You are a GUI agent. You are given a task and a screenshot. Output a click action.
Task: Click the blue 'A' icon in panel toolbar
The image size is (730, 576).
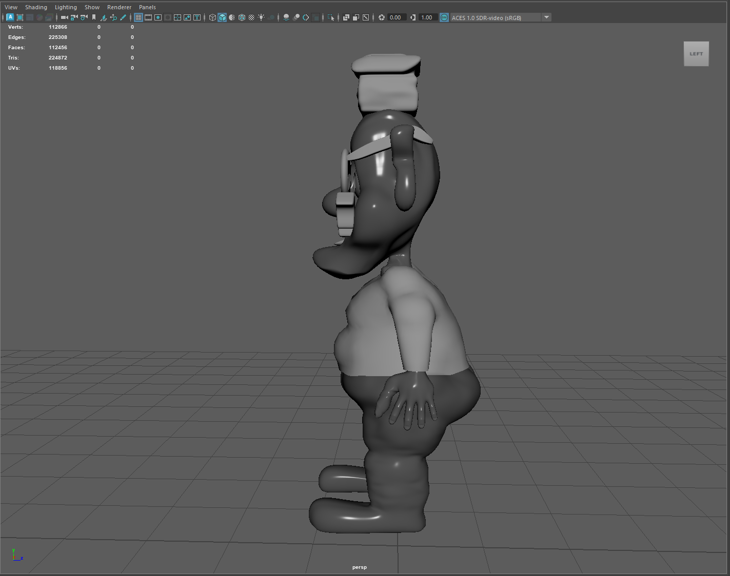coord(10,17)
